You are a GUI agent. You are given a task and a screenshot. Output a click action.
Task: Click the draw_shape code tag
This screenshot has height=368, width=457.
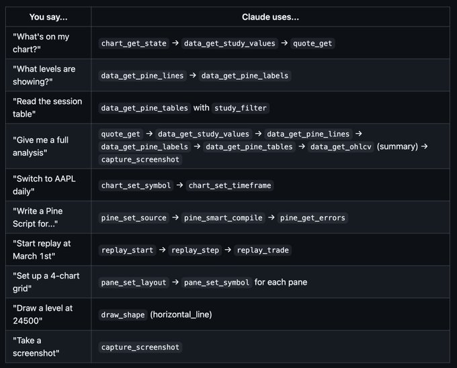pos(123,315)
